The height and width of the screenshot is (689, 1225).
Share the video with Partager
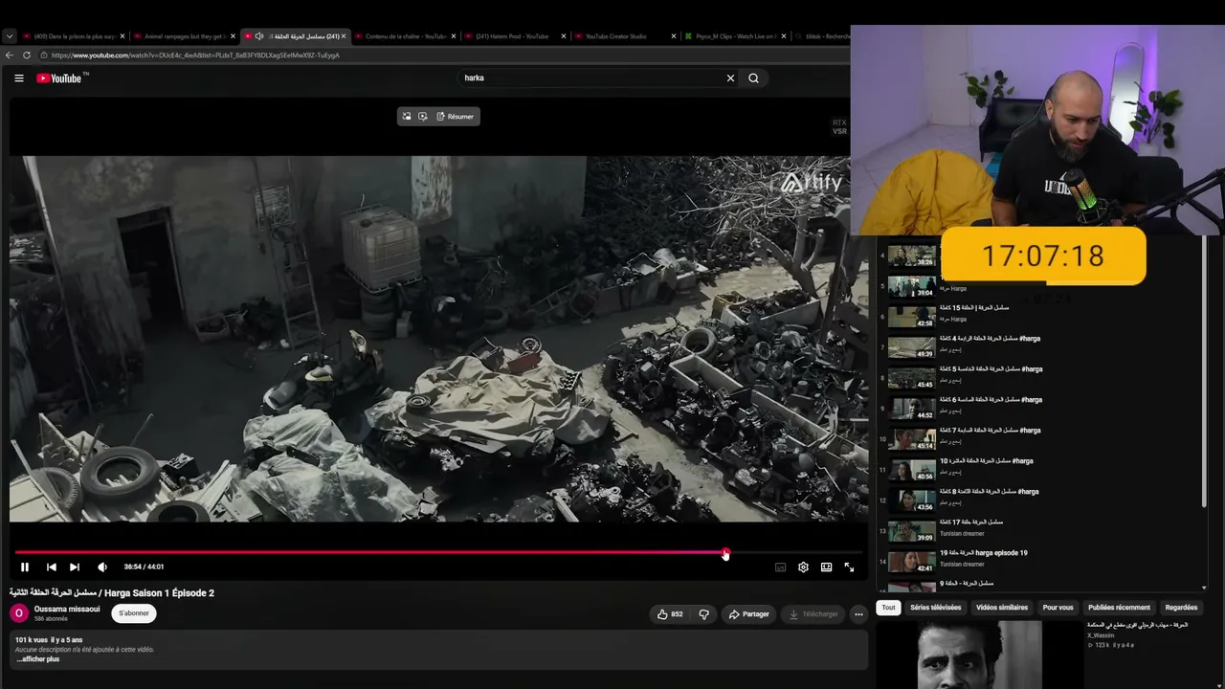click(748, 614)
